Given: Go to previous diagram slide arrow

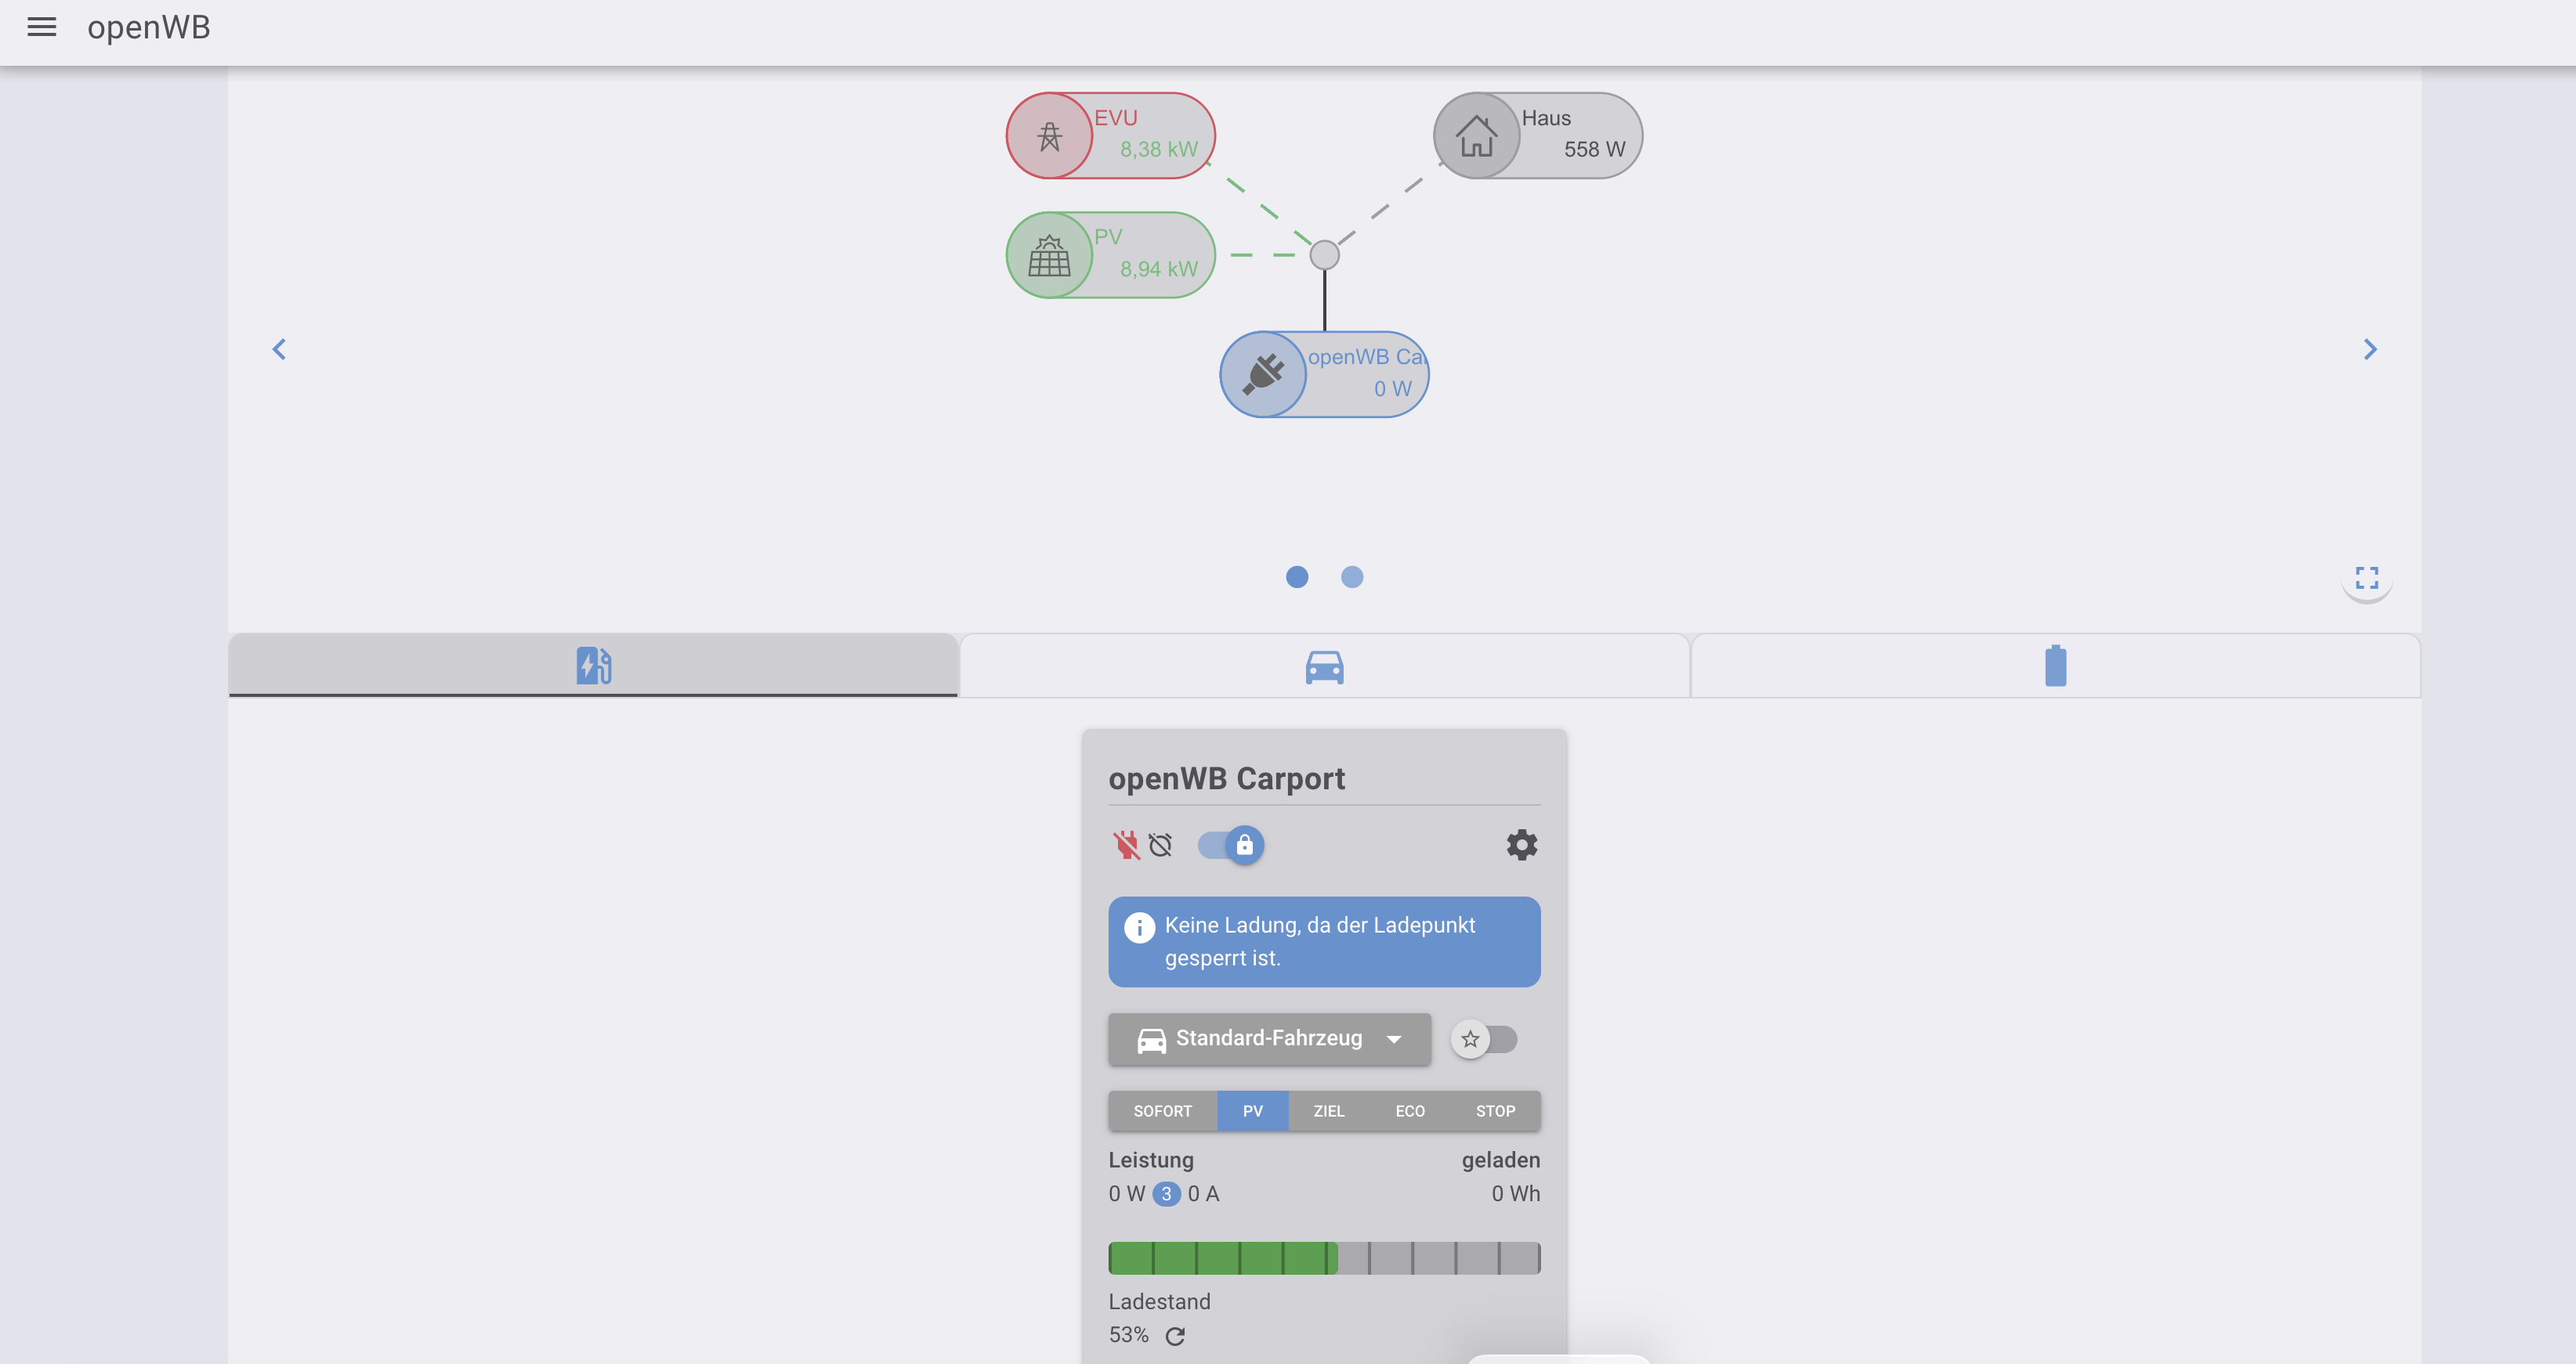Looking at the screenshot, I should tap(279, 348).
